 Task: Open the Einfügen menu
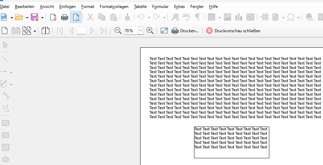tap(67, 7)
